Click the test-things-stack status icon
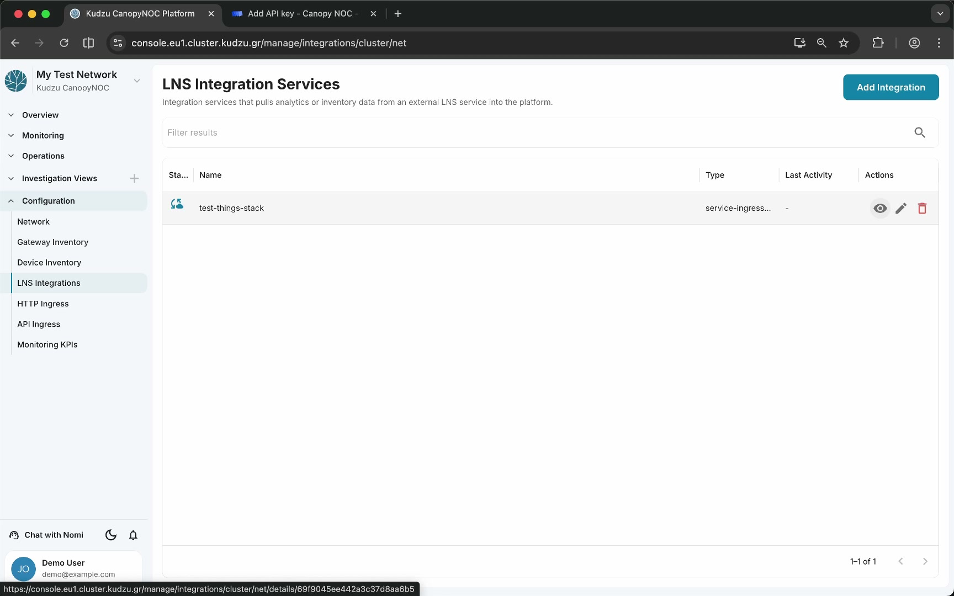The width and height of the screenshot is (954, 596). (177, 204)
